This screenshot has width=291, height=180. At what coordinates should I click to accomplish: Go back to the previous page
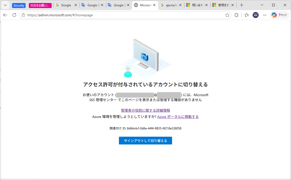[5, 15]
